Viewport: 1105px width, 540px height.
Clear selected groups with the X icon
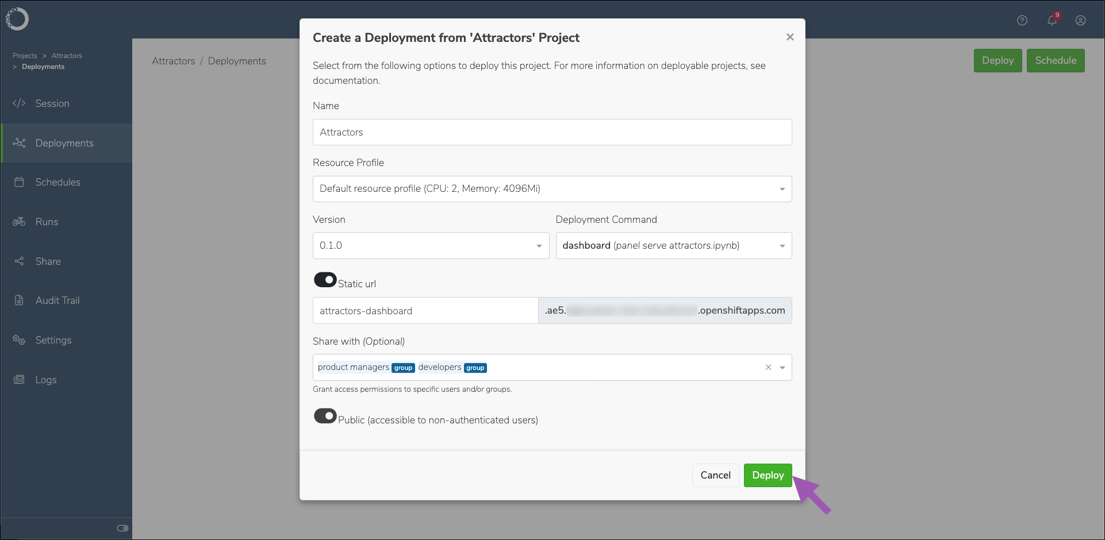(x=768, y=368)
